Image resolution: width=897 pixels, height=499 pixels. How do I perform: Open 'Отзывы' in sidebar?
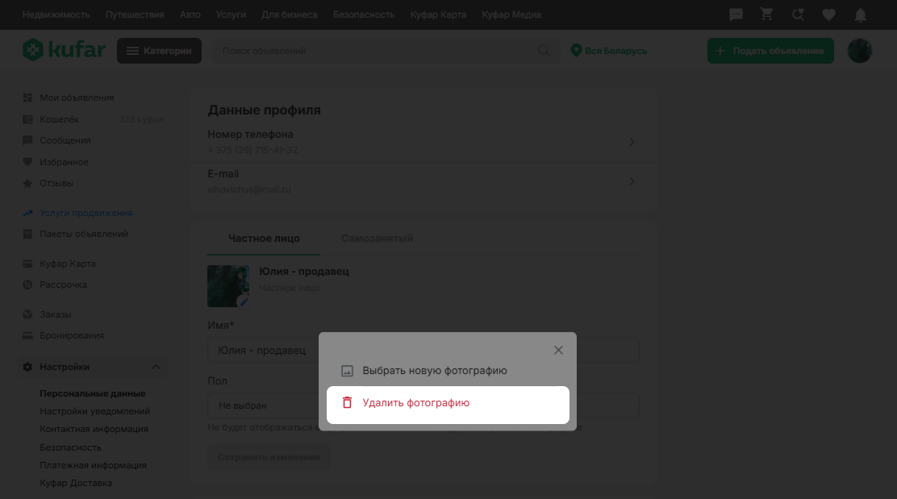[x=56, y=184]
